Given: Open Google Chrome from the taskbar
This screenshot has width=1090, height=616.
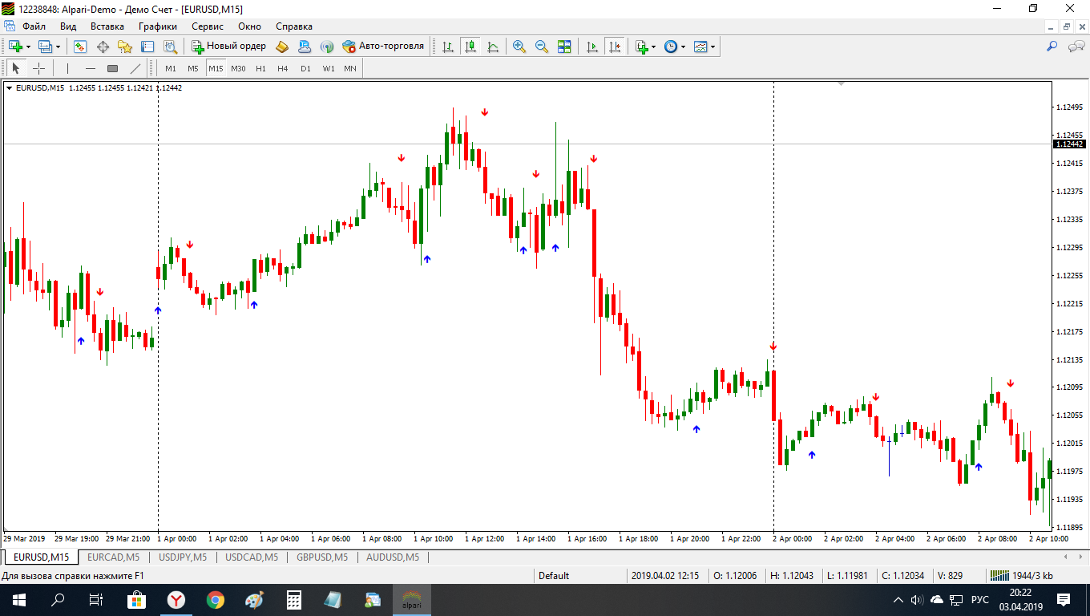Looking at the screenshot, I should point(215,599).
